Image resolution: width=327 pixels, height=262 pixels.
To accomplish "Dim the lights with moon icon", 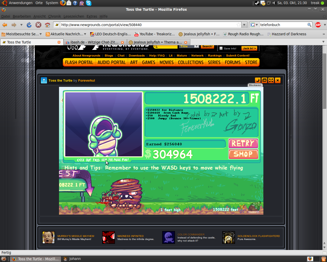I will coord(258,80).
